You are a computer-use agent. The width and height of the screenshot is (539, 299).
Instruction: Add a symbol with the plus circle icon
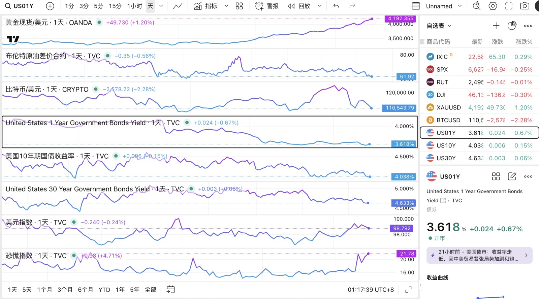pyautogui.click(x=50, y=6)
